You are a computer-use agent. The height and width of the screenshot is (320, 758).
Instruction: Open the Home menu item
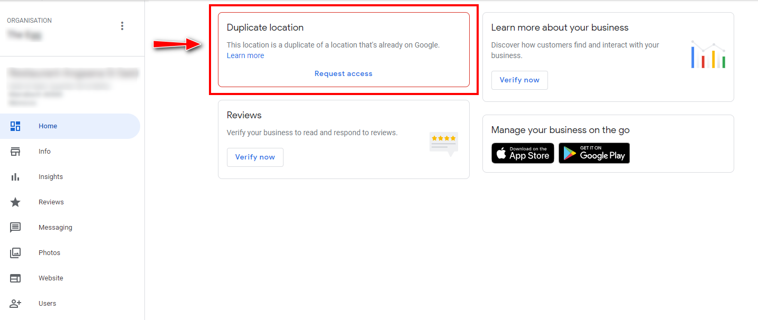70,126
